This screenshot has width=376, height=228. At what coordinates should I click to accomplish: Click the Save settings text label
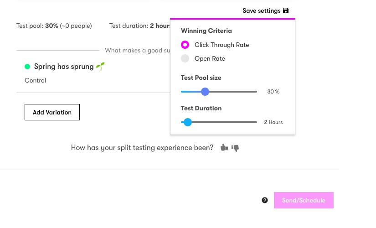pos(261,10)
